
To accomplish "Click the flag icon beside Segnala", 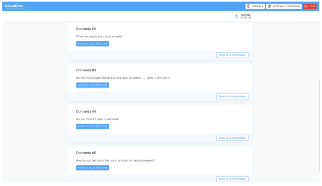I will tap(249, 6).
